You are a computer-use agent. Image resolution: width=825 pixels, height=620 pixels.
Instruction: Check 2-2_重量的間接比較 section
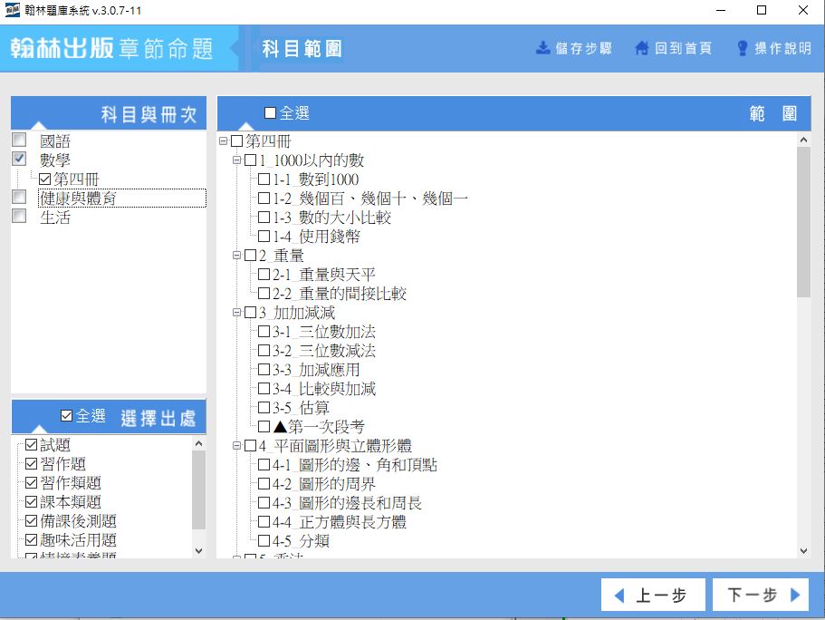(x=264, y=294)
